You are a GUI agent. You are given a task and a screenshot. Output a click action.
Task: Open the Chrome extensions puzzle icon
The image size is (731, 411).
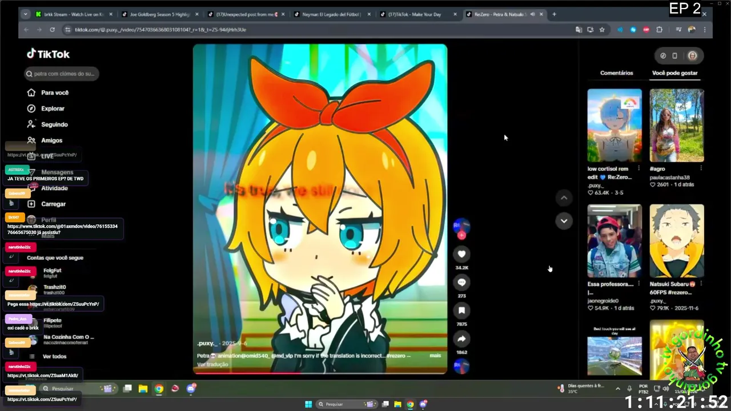659,30
